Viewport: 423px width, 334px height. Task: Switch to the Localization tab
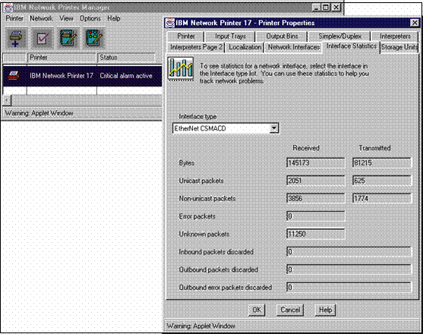(x=245, y=47)
